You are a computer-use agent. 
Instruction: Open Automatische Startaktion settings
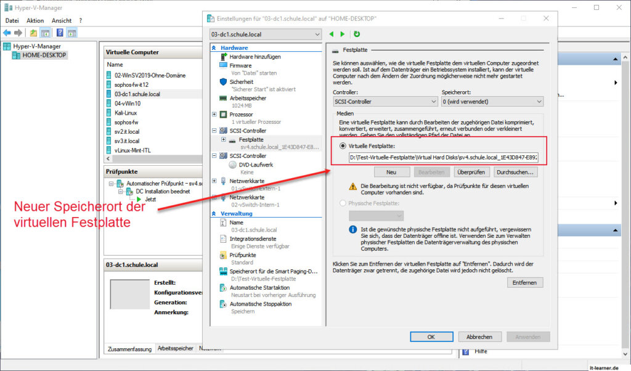(259, 288)
